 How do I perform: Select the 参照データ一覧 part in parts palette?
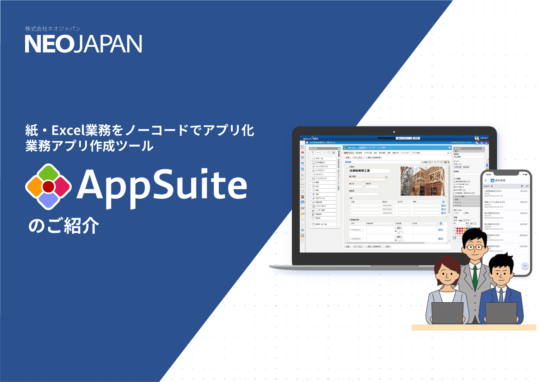click(323, 224)
